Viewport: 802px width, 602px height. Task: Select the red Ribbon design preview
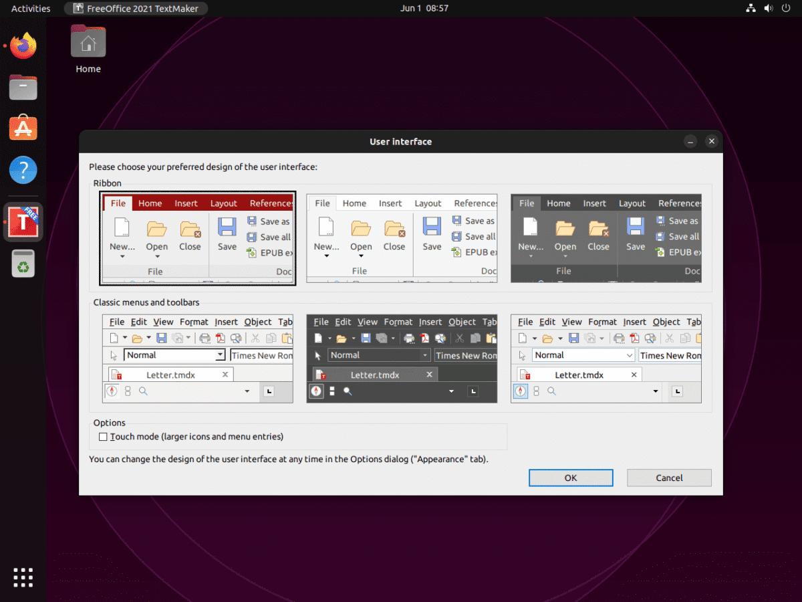[x=198, y=239]
